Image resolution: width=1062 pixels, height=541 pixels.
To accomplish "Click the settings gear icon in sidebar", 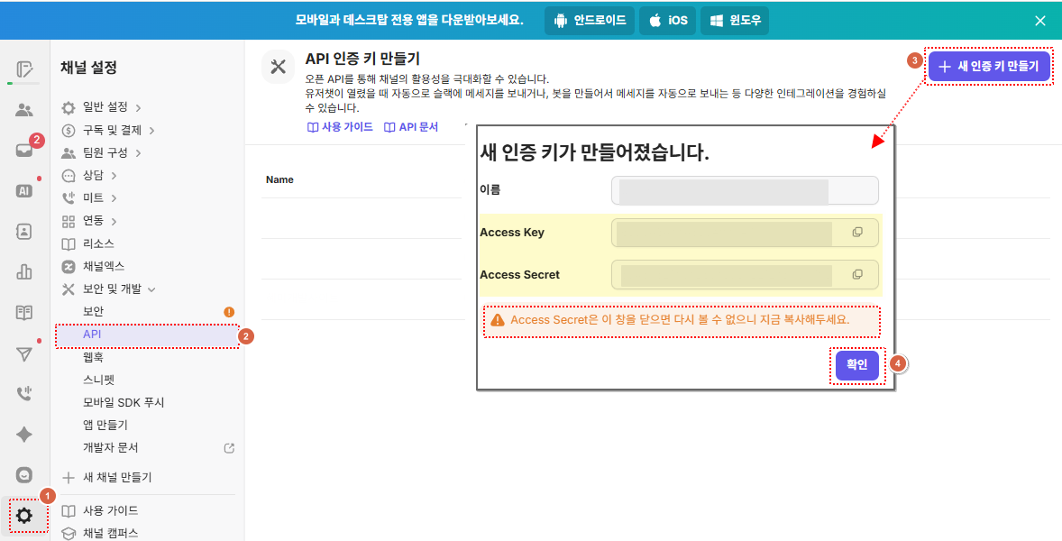I will click(24, 516).
